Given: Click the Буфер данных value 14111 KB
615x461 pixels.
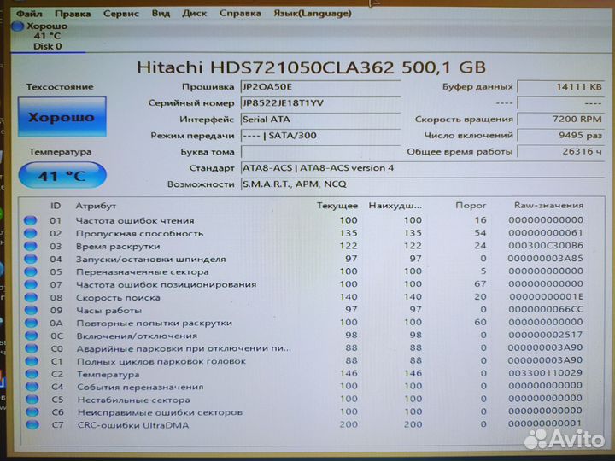Looking at the screenshot, I should point(561,86).
